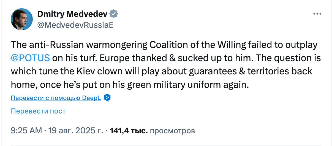This screenshot has width=332, height=146.
Task: Click the DeepL logo icon
Action: (x=107, y=98)
